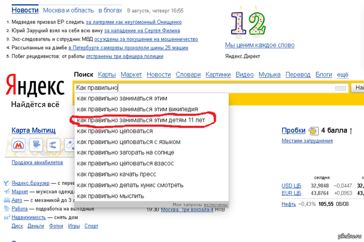This screenshot has height=242, width=364.
Task: Click the Найти search button
Action: pos(358,88)
